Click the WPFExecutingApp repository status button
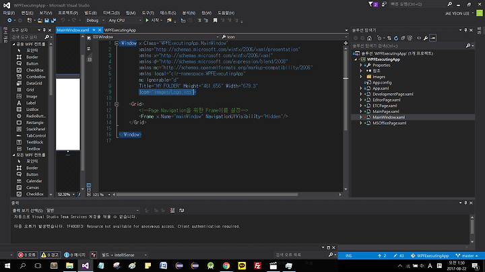Screen dimensions: 485x272 [x=430, y=256]
